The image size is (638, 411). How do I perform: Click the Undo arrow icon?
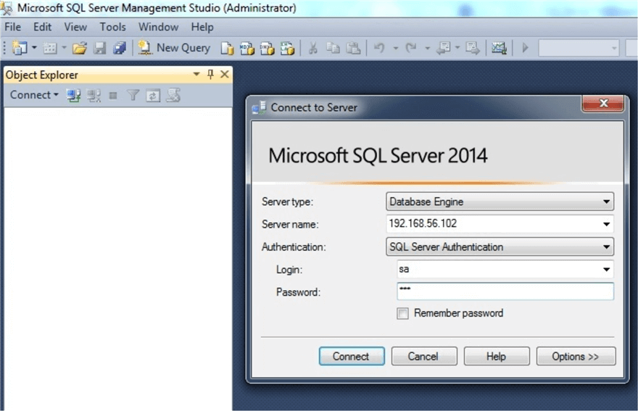point(379,49)
